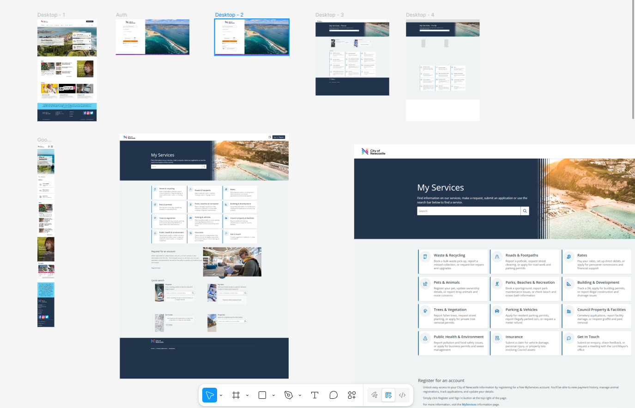Switch to Dev Mode
This screenshot has width=635, height=408.
[402, 395]
